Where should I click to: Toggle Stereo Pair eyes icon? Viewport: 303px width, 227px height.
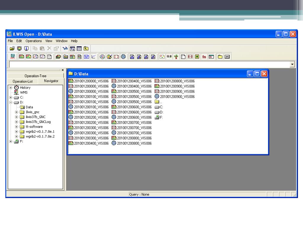tap(169, 56)
